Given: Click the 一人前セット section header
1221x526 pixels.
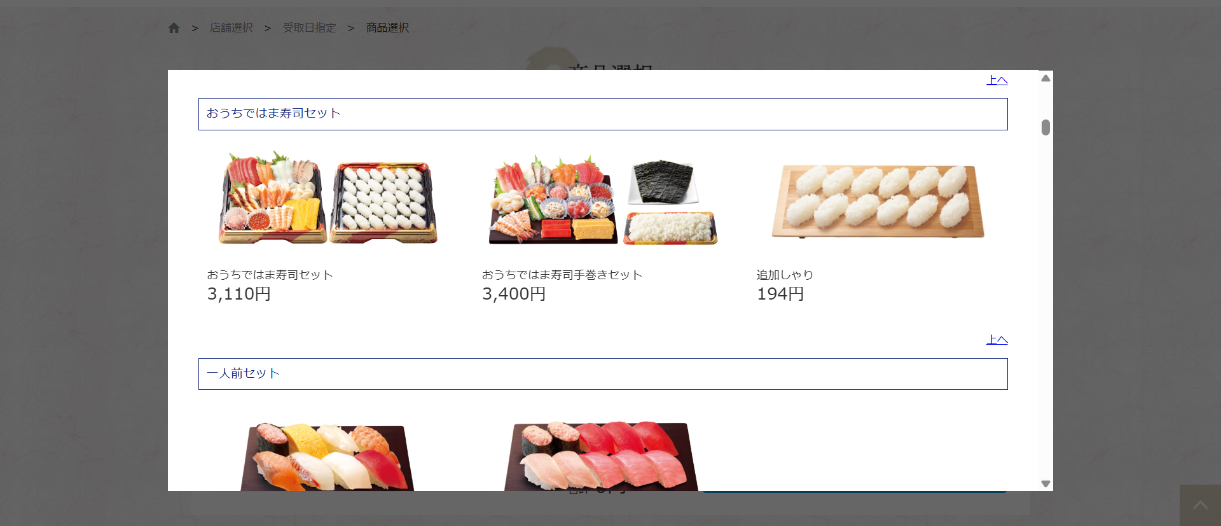Looking at the screenshot, I should tap(603, 374).
